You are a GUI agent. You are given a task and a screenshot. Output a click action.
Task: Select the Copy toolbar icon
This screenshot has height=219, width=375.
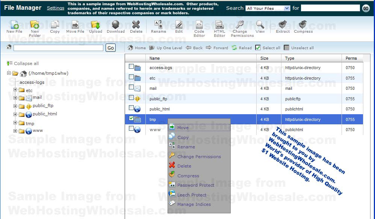point(55,24)
